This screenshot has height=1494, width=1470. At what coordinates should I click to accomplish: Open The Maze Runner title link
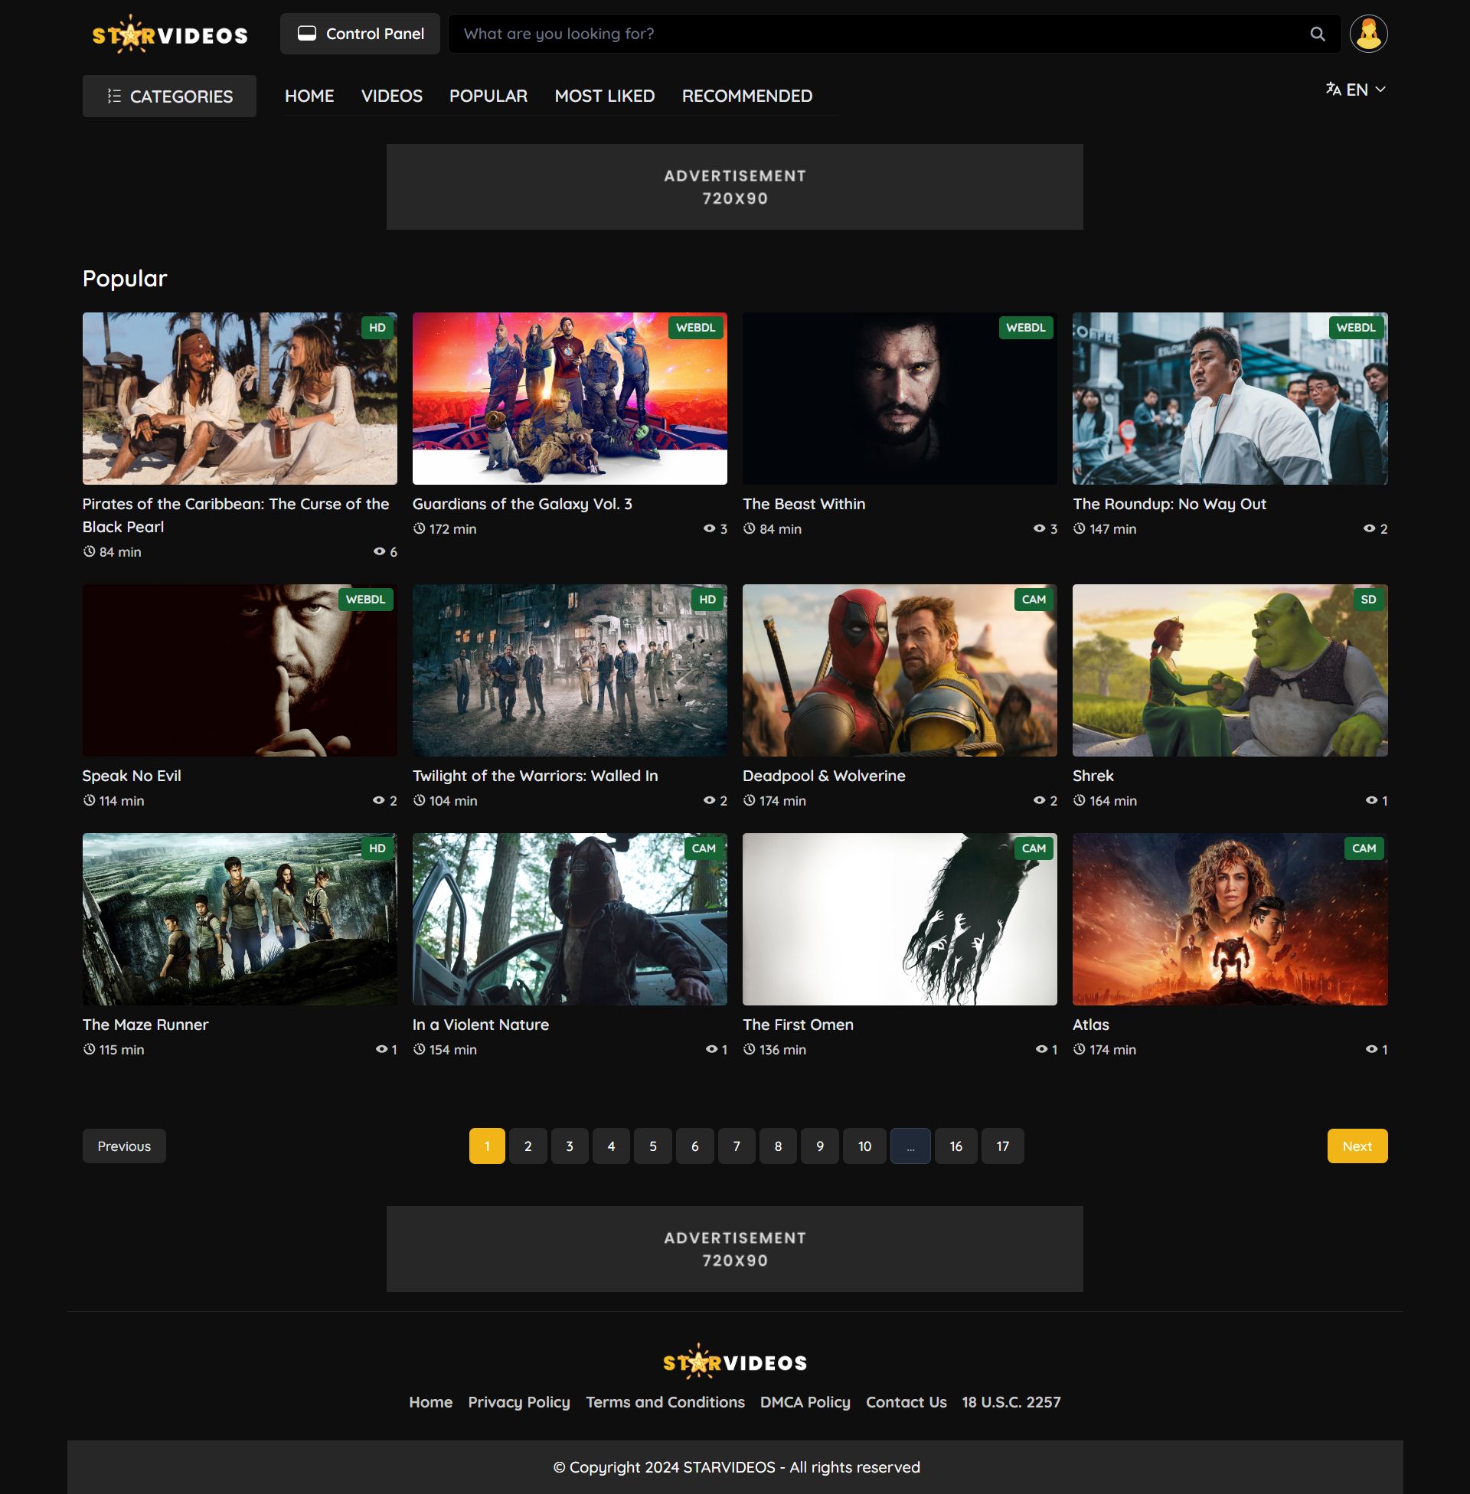click(145, 1025)
